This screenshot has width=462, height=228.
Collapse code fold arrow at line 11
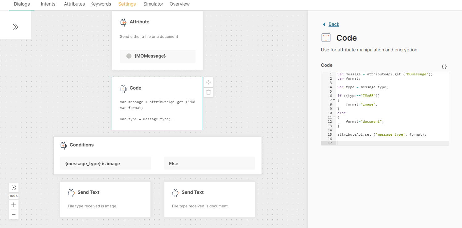[334, 117]
